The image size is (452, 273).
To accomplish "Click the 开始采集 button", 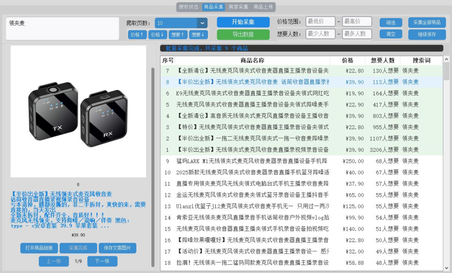I will 243,22.
